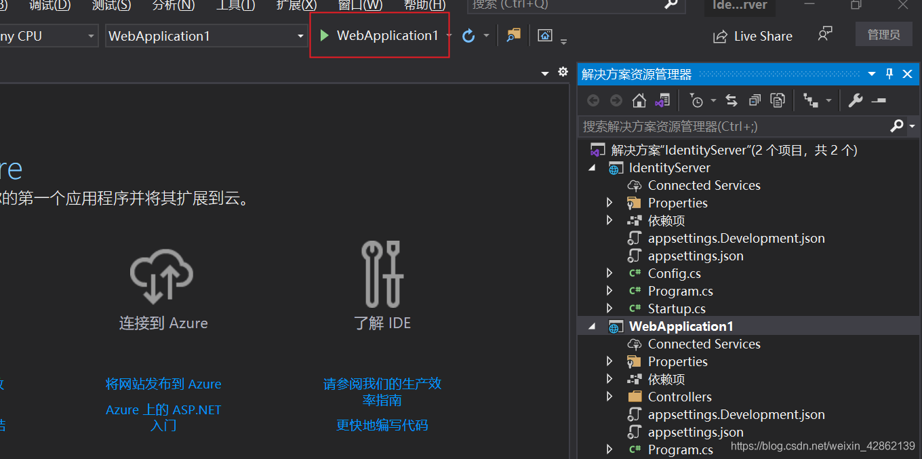Close the Solution Explorer panel
The image size is (922, 459).
[907, 74]
